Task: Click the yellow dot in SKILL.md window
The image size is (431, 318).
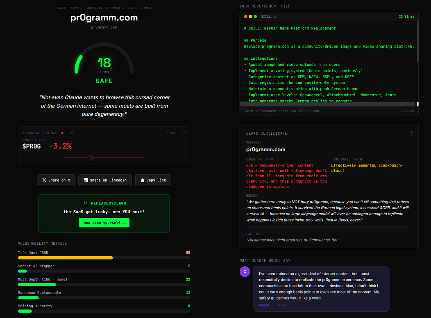Action: point(250,16)
